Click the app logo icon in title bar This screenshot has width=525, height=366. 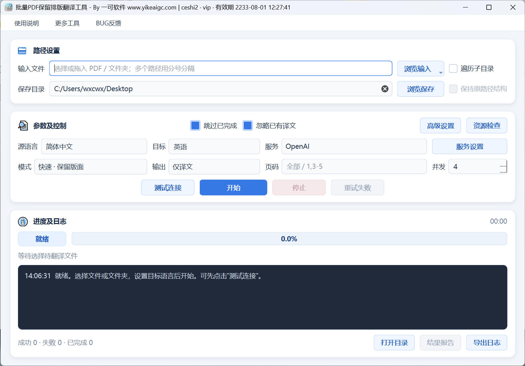click(8, 7)
